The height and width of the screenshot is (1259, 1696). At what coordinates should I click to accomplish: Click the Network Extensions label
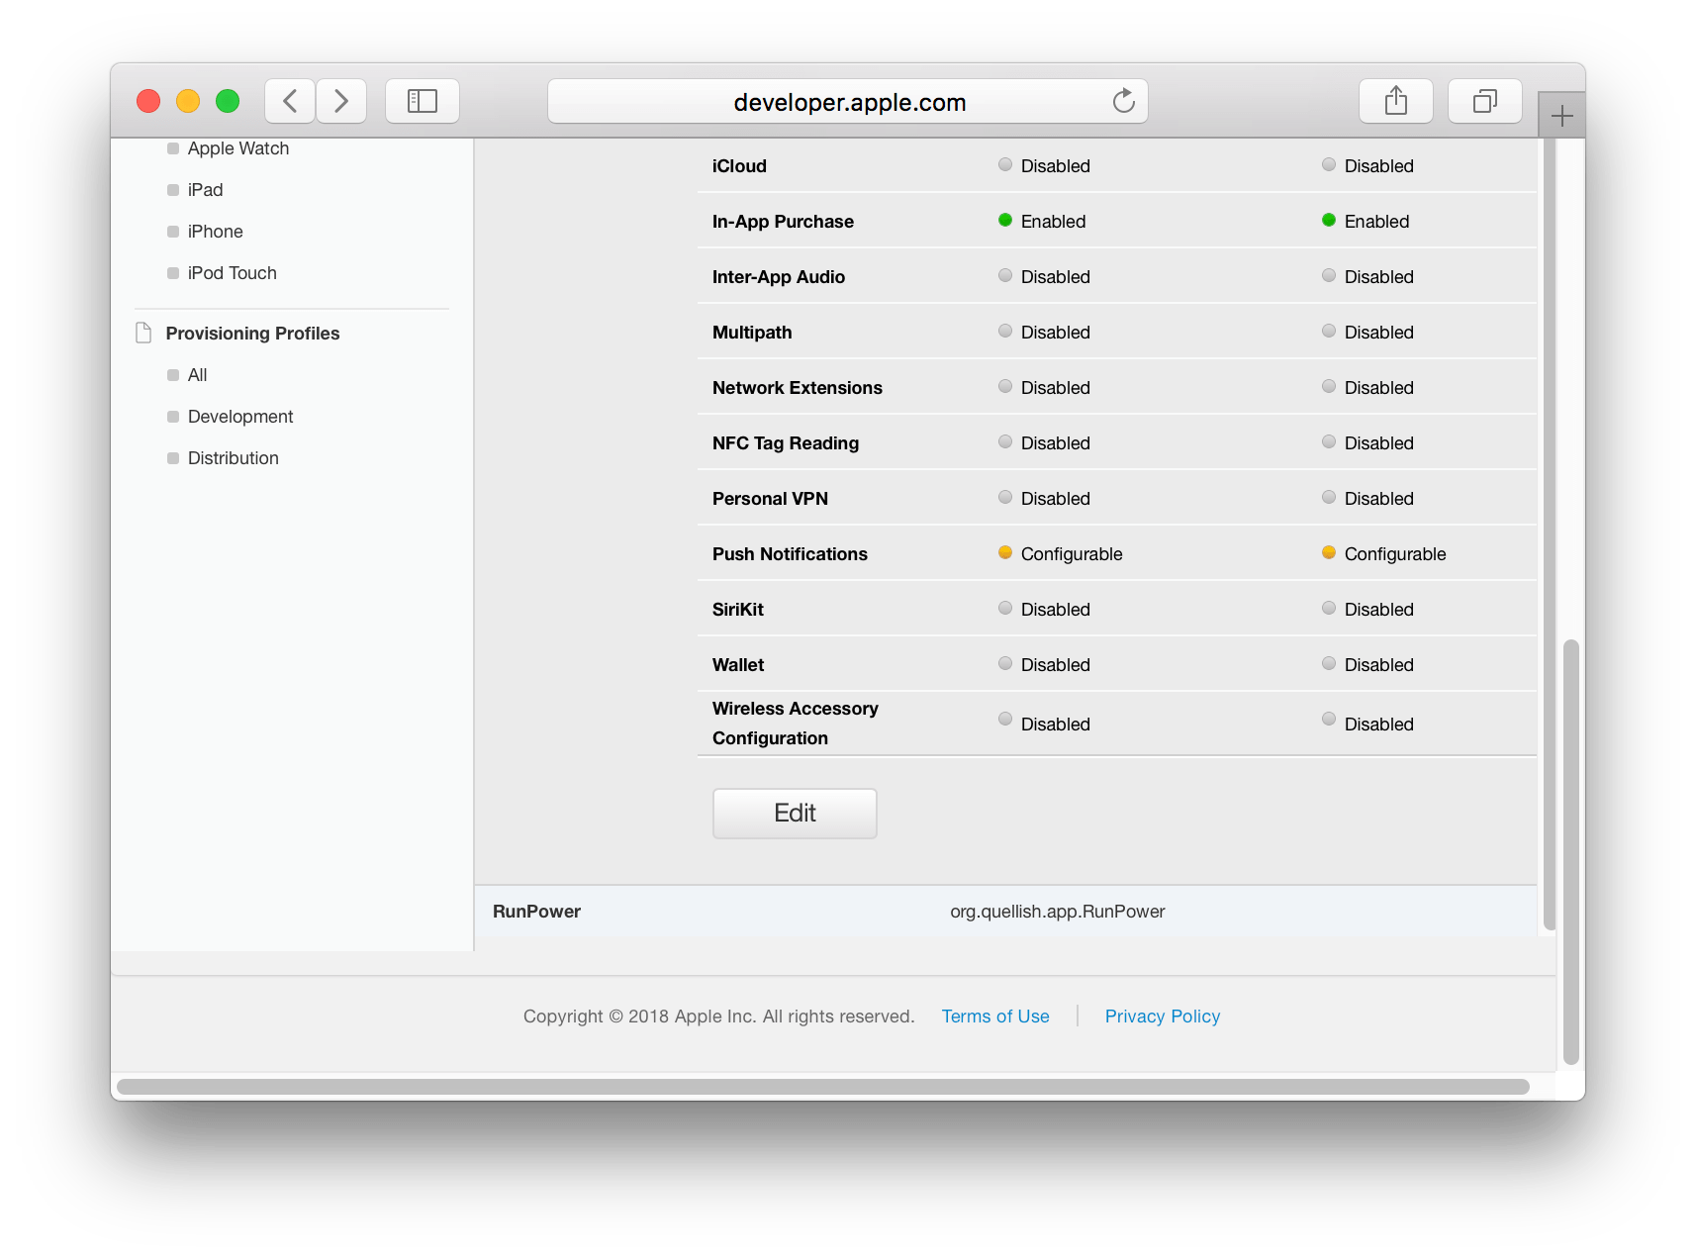click(798, 388)
